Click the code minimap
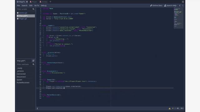The width and height of the screenshot is (200, 112). [x=178, y=18]
